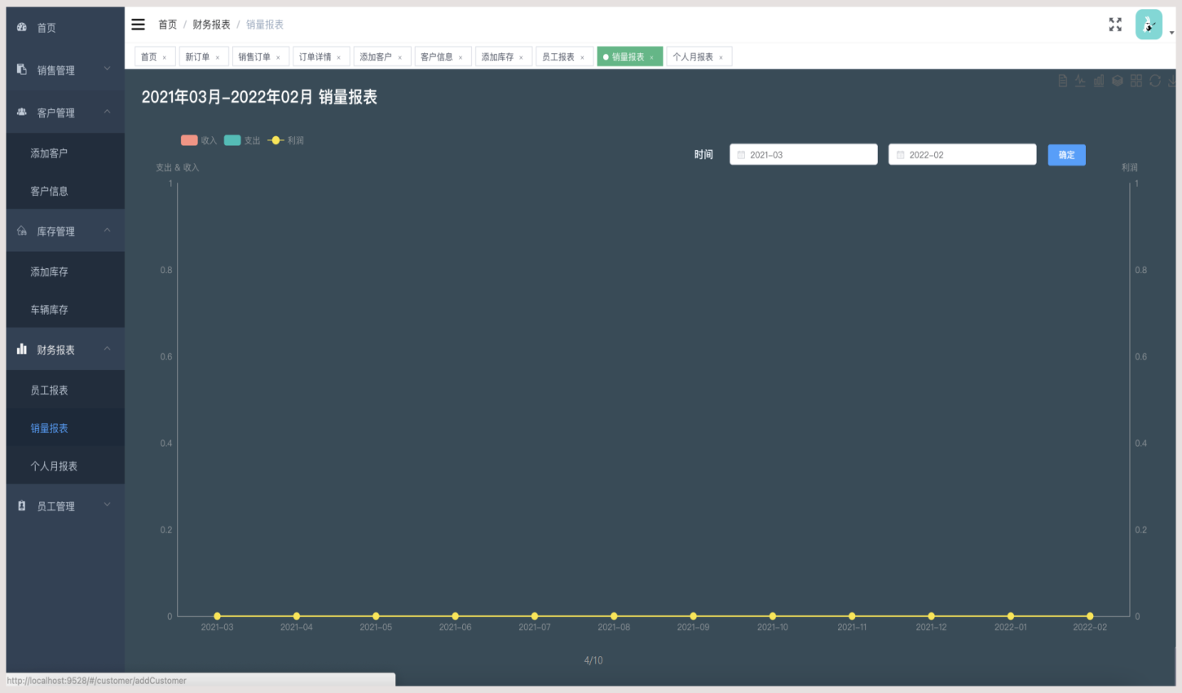The height and width of the screenshot is (693, 1182).
Task: Click 财务报表 in the breadcrumb
Action: pos(211,24)
